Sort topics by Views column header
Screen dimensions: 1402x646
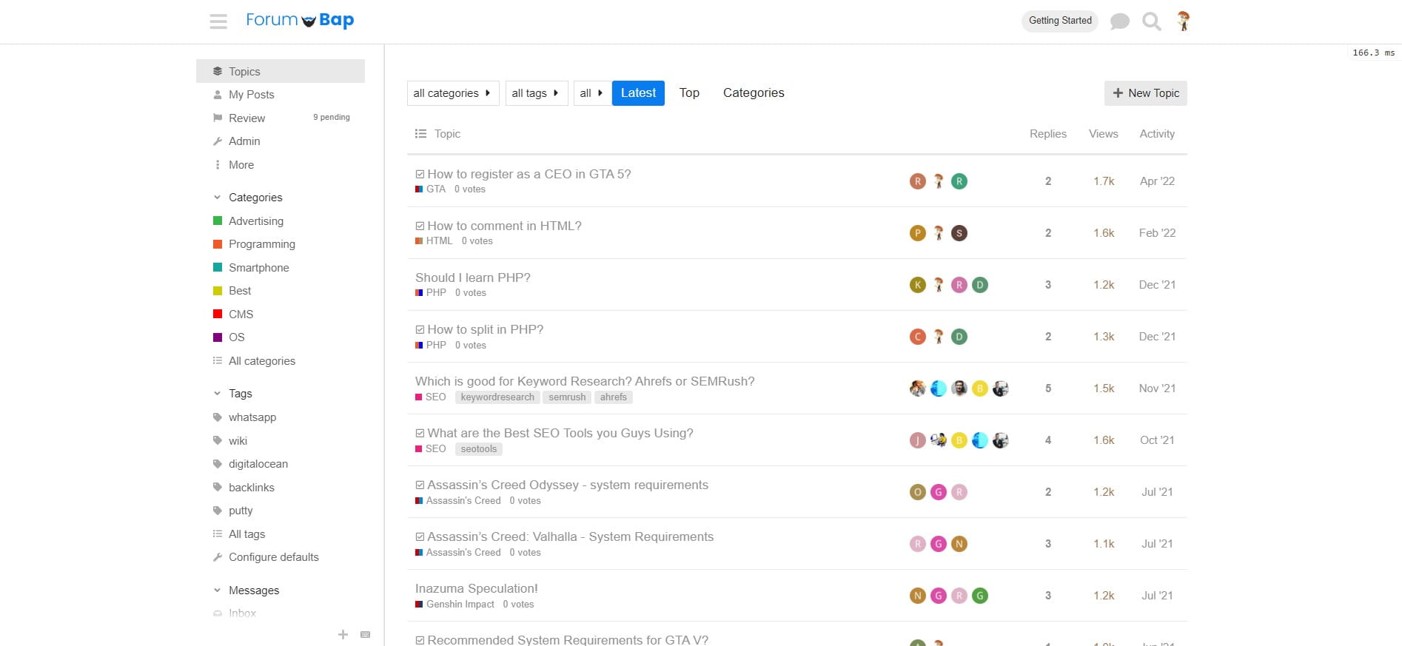tap(1103, 134)
